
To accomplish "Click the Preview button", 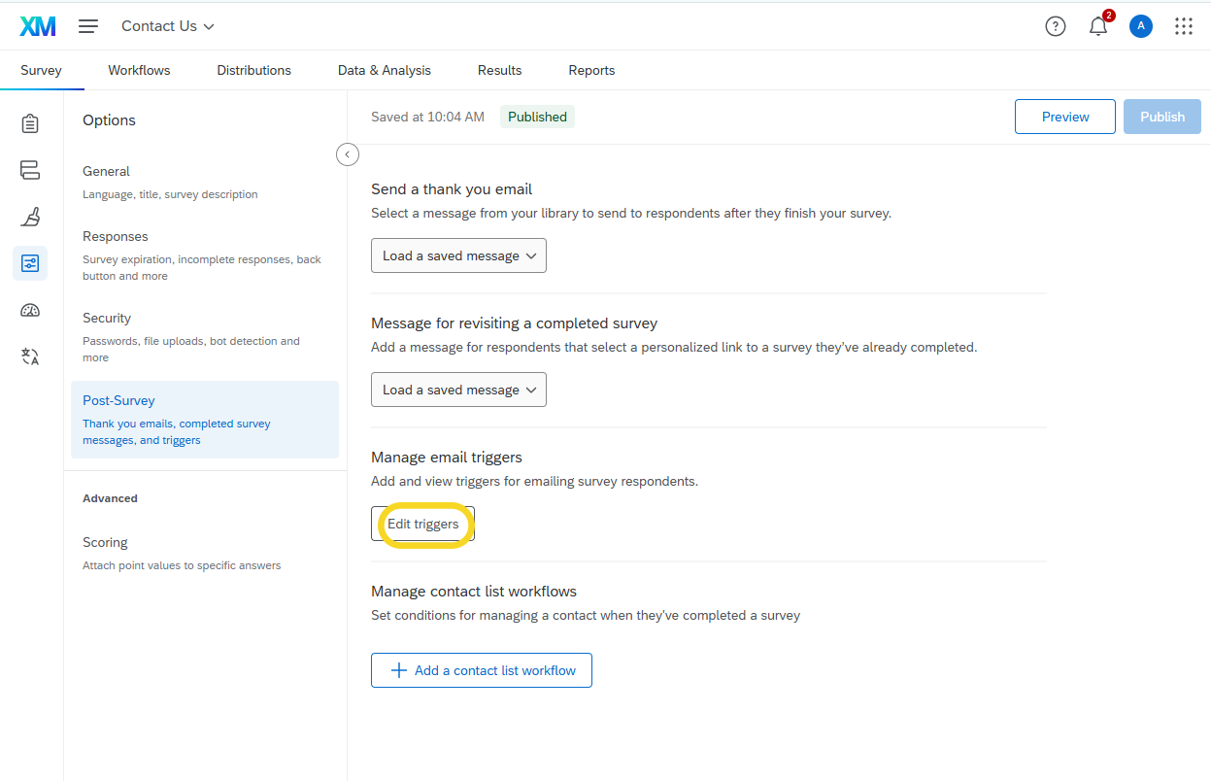I will pyautogui.click(x=1064, y=117).
